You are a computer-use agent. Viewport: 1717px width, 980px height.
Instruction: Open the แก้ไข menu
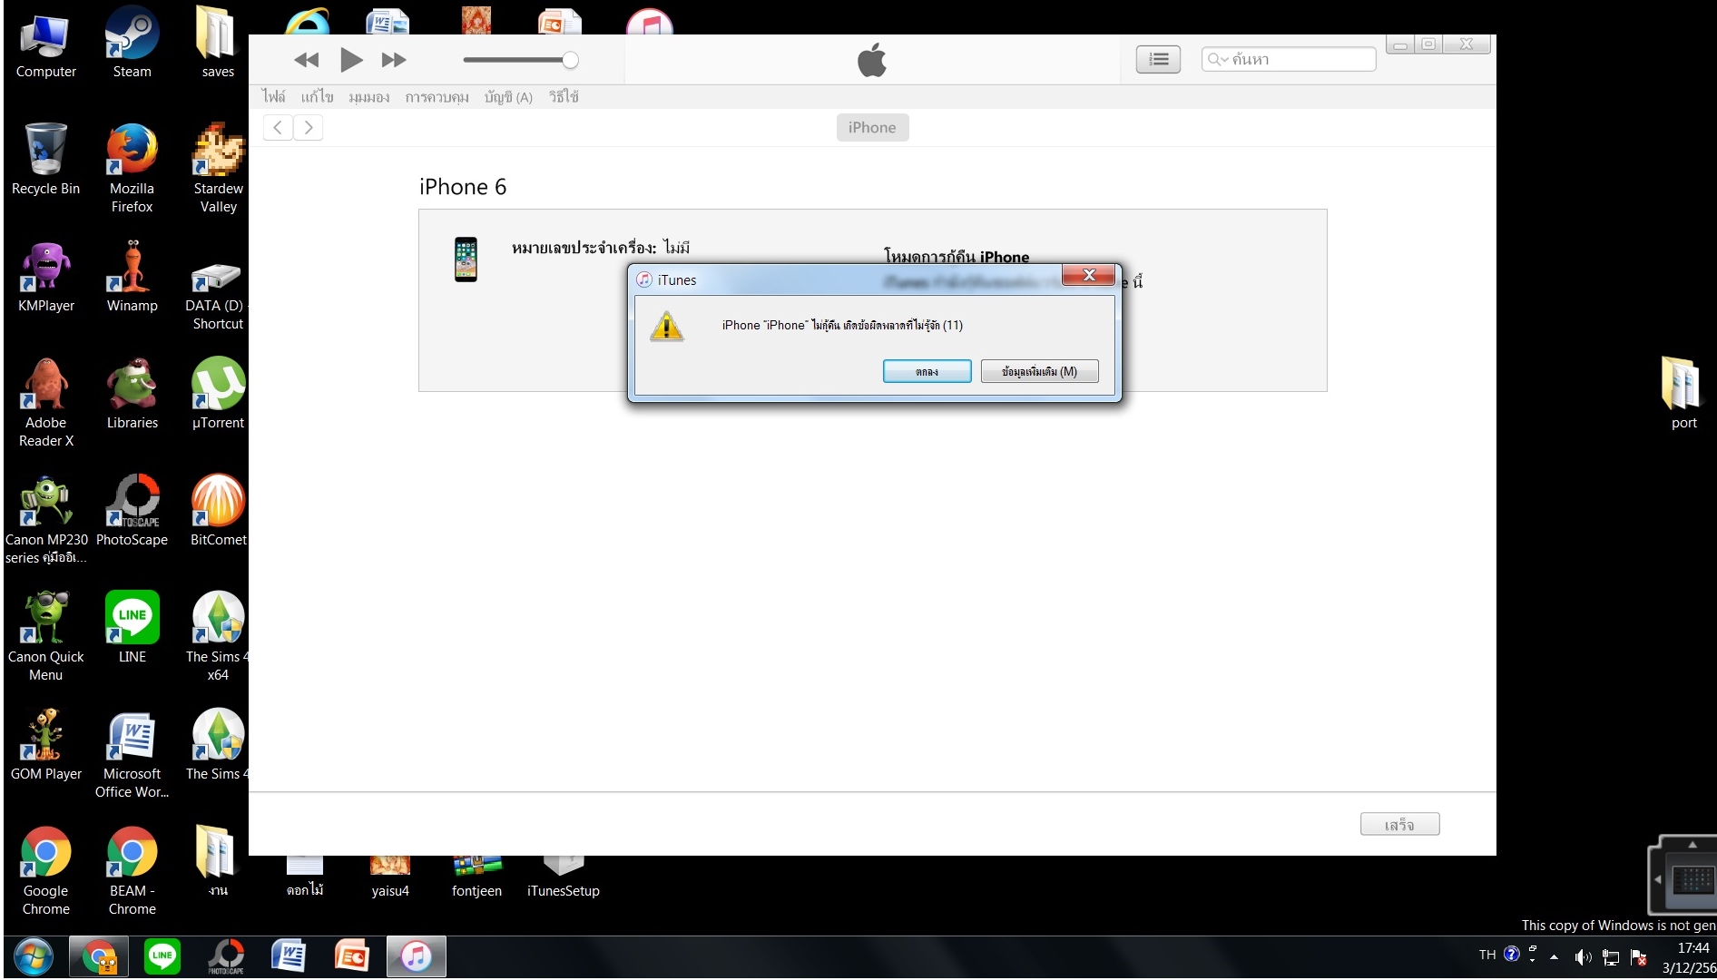pyautogui.click(x=317, y=97)
